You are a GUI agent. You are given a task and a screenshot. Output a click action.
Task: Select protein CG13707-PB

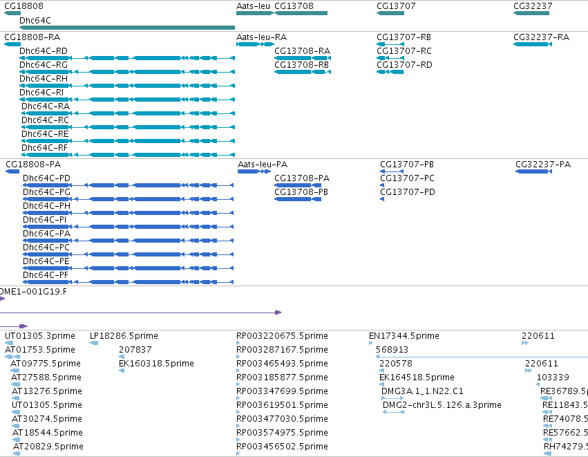click(392, 171)
